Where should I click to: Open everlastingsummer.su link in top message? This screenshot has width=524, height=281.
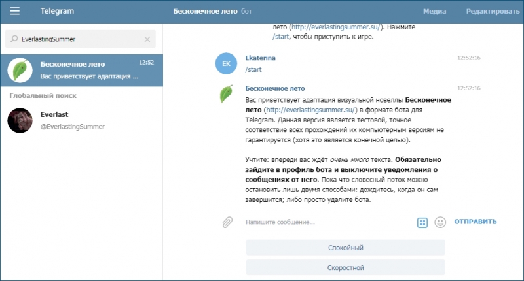[336, 27]
